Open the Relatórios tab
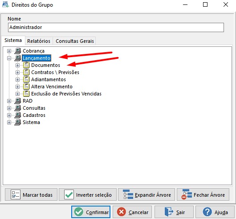Image resolution: width=236 pixels, height=219 pixels. pyautogui.click(x=39, y=41)
